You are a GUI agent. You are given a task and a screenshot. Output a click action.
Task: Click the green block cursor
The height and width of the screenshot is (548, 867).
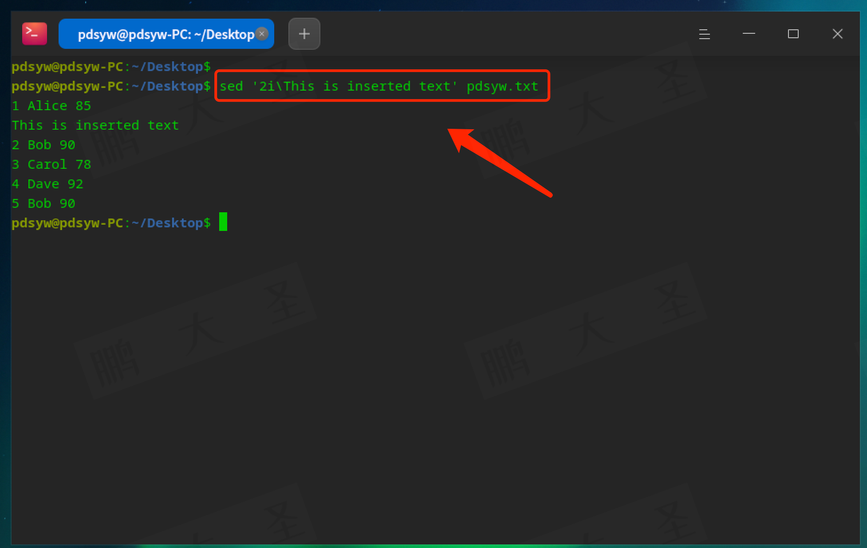click(223, 222)
